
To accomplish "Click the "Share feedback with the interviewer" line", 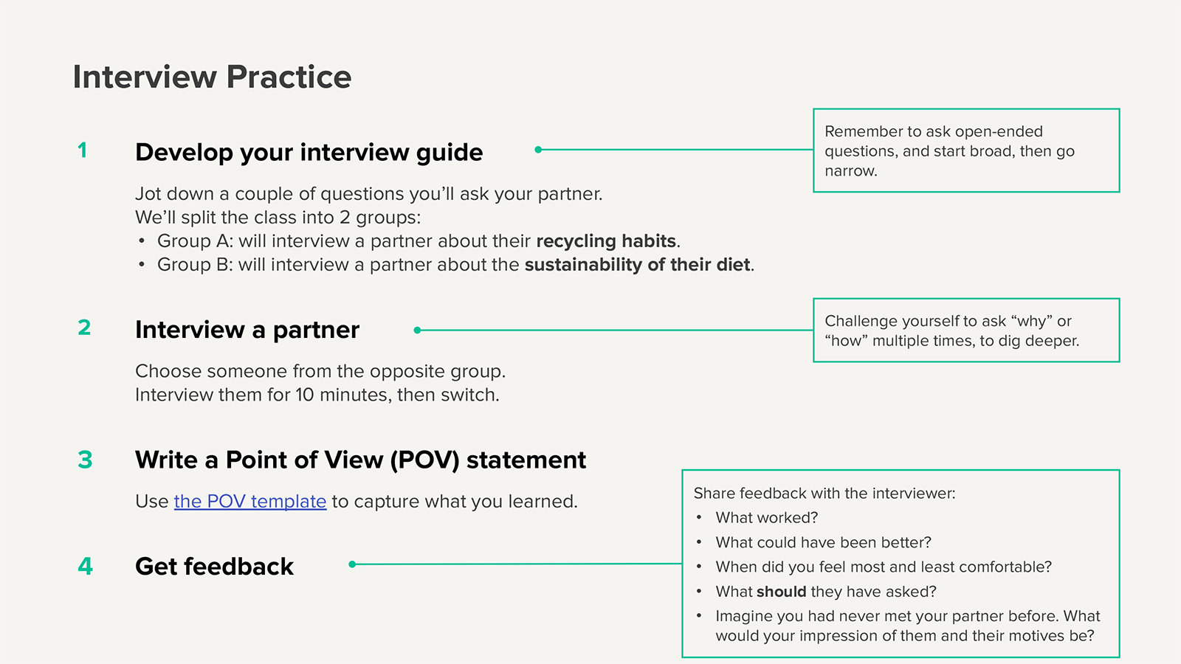I will coord(824,494).
